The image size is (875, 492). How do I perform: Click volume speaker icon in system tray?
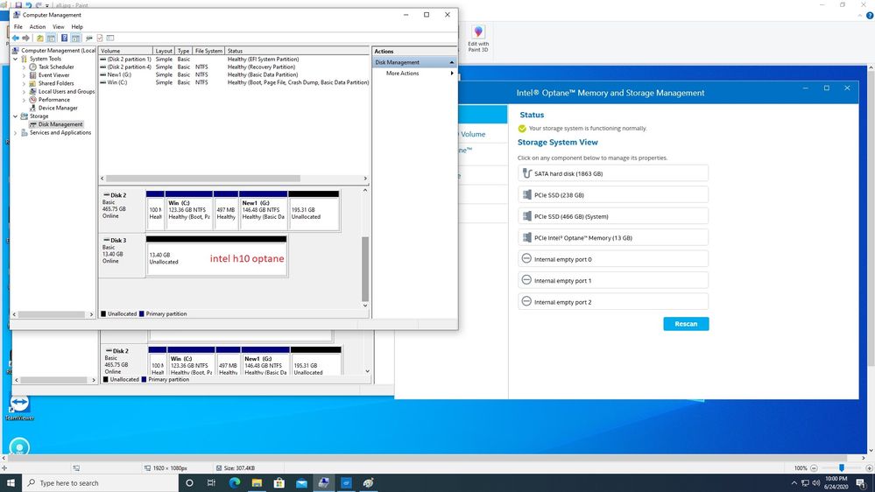pos(816,483)
